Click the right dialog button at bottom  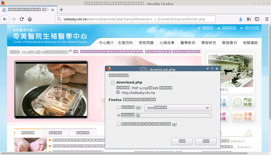[x=206, y=141]
